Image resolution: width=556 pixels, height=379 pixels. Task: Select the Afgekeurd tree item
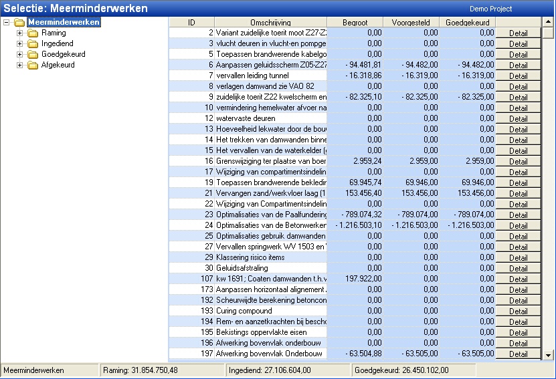coord(58,64)
